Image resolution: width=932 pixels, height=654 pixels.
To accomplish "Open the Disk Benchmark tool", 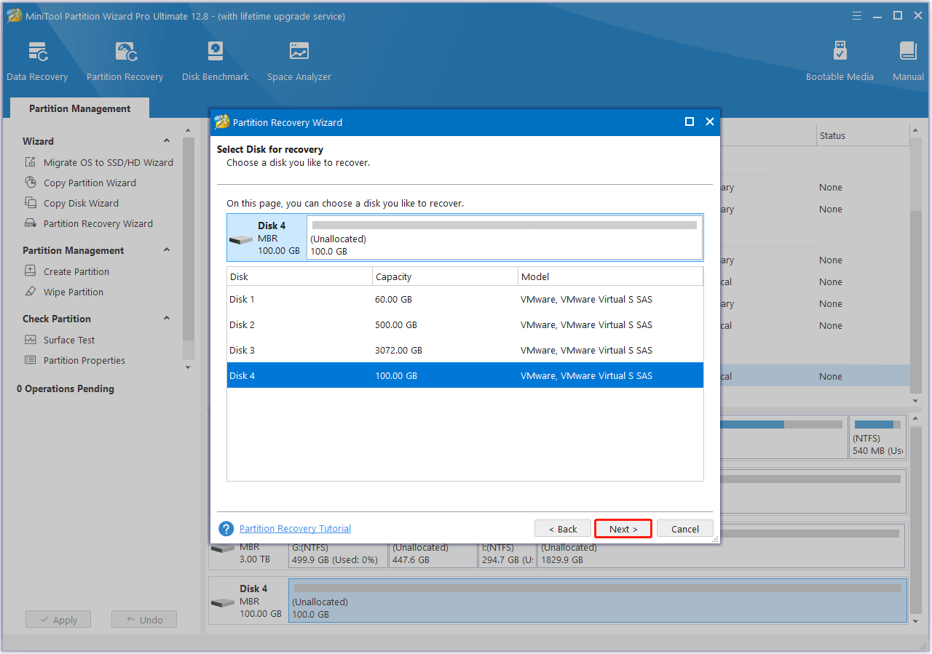I will pyautogui.click(x=216, y=61).
